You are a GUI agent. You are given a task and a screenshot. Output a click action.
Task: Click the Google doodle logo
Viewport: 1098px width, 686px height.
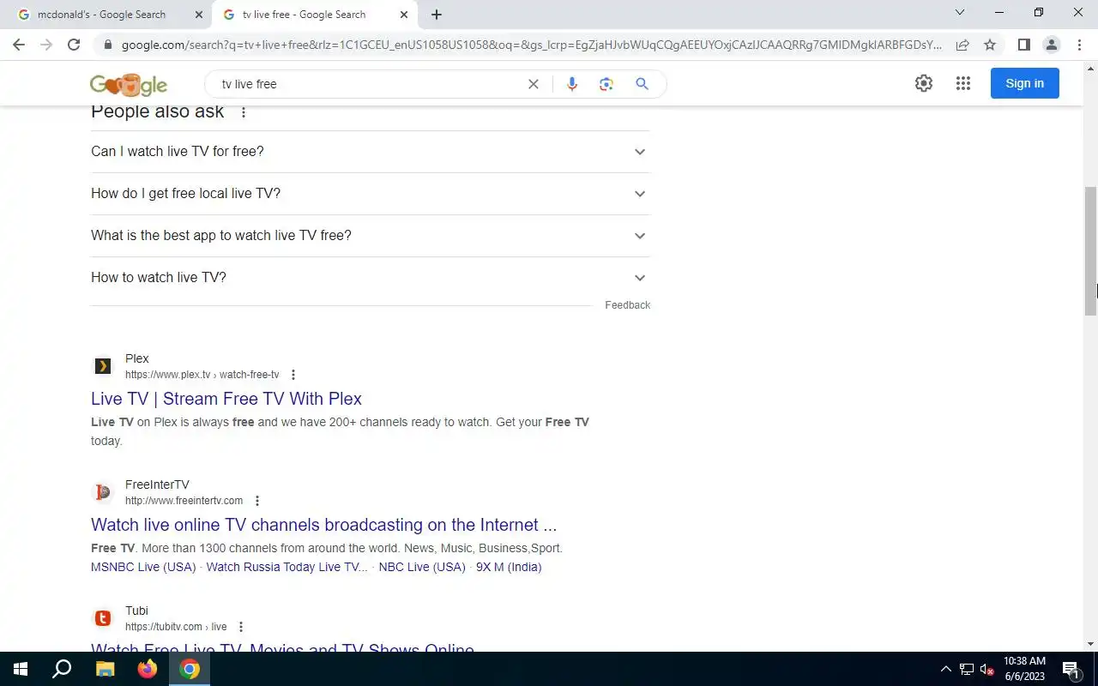(129, 84)
